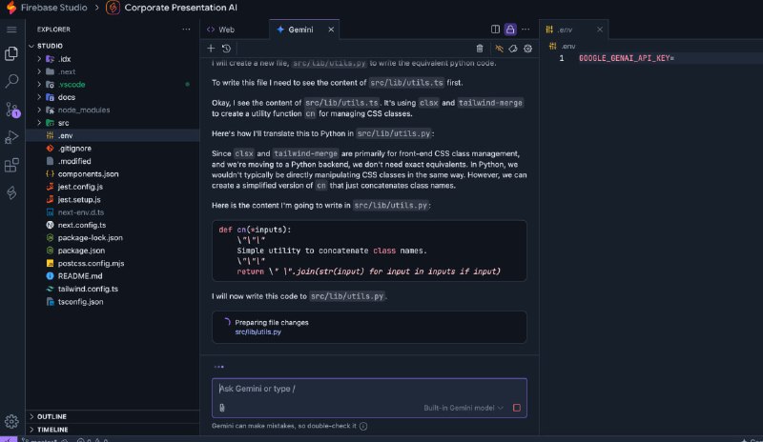Open Gemini chat history icon
The width and height of the screenshot is (763, 442).
coord(226,49)
